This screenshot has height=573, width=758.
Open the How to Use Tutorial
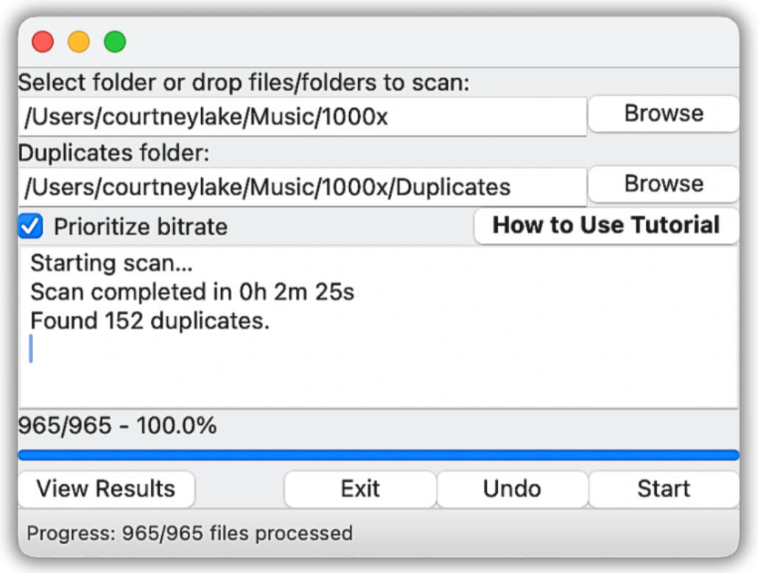606,225
